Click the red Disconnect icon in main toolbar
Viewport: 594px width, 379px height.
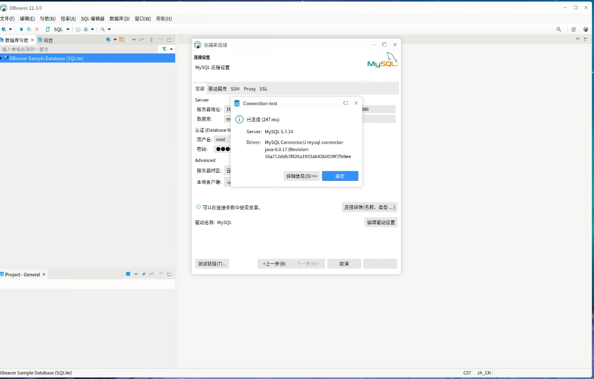[x=37, y=29]
